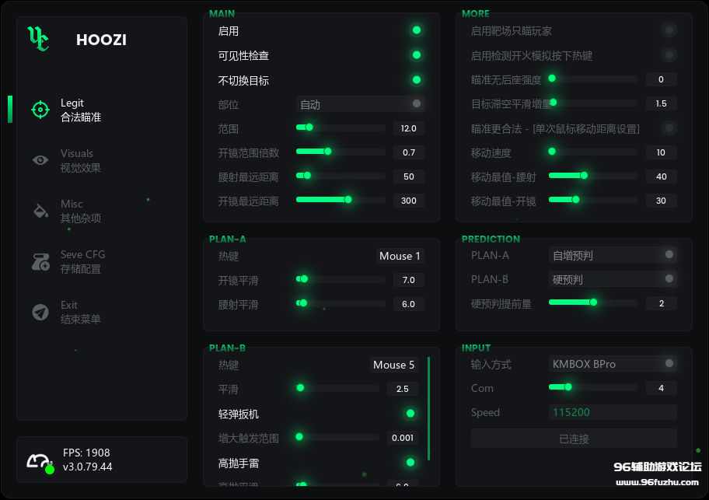Click the Misc paint bucket icon
The image size is (709, 500).
[40, 211]
